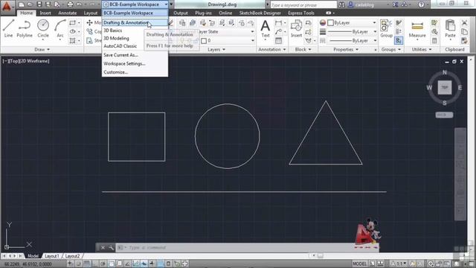The image size is (476, 268).
Task: Click the Plot printer icon
Action: pos(70,4)
